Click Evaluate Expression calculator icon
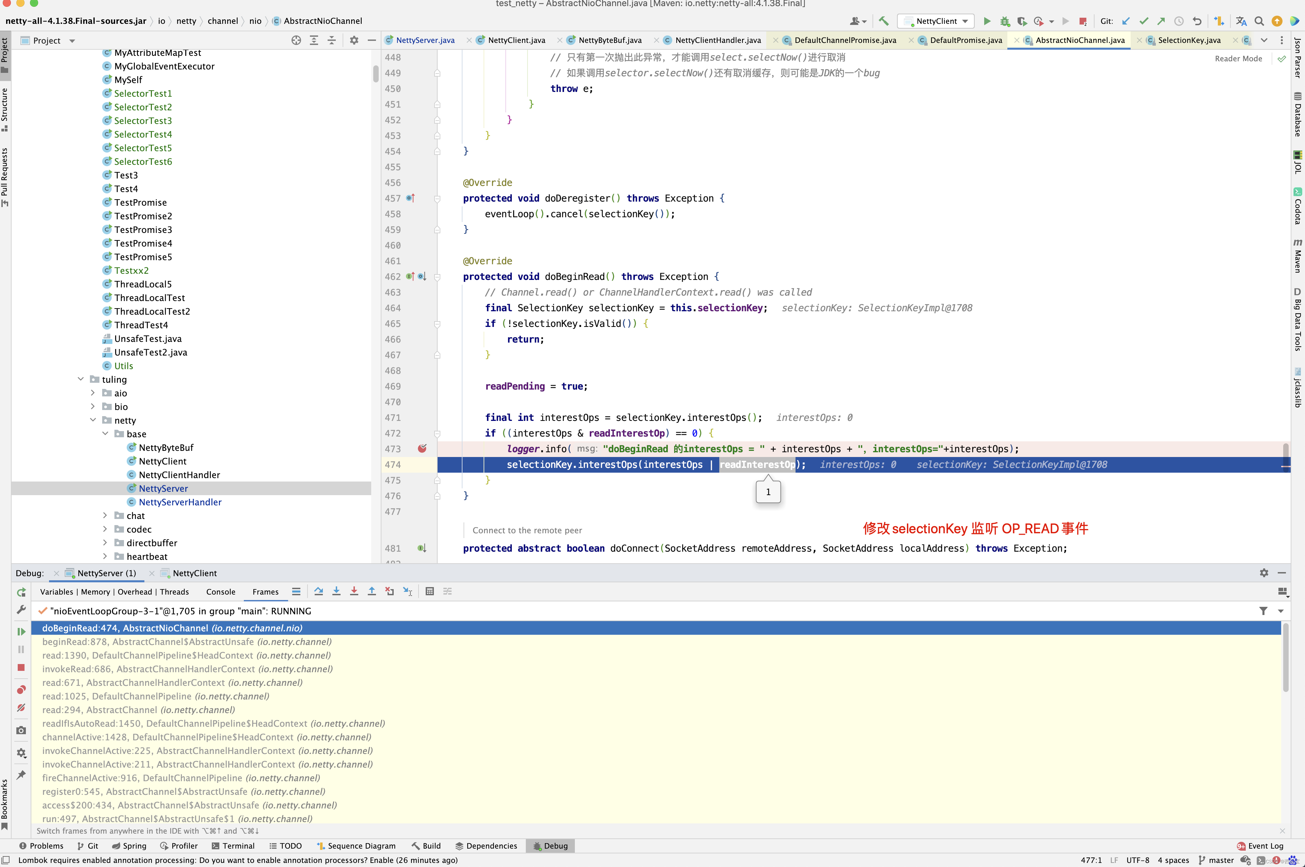This screenshot has width=1305, height=867. [430, 592]
